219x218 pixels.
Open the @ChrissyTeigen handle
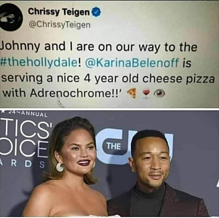(60, 25)
